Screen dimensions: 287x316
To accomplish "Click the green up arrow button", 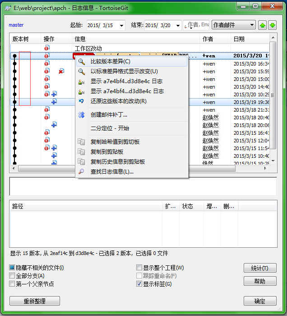I will click(263, 25).
